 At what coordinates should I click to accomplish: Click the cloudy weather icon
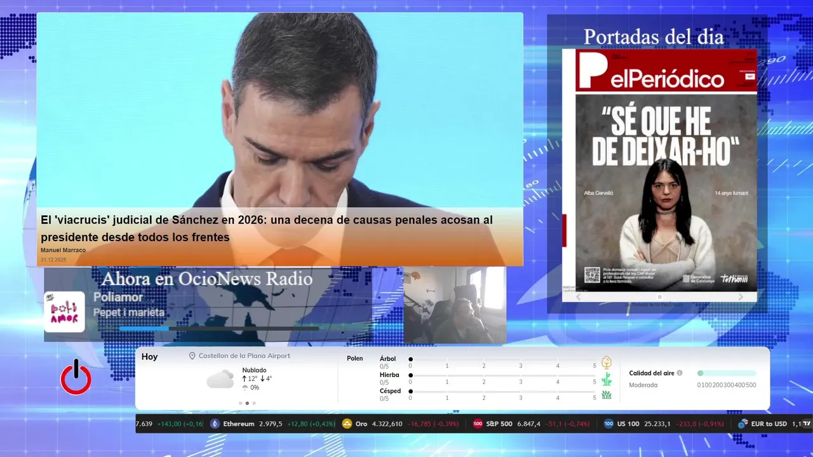220,379
